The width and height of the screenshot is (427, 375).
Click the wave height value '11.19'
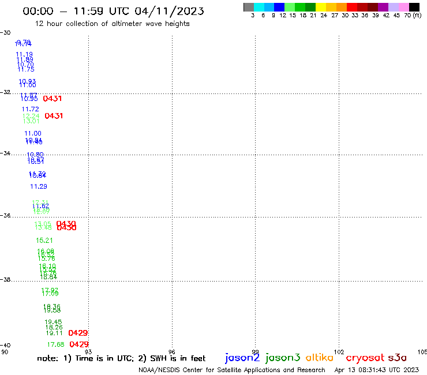coord(24,54)
